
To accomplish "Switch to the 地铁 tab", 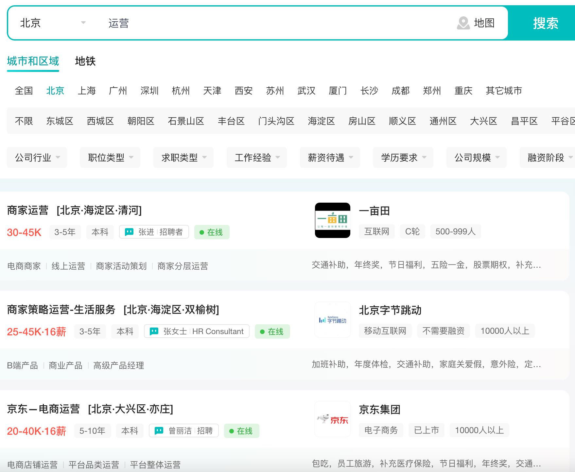I will pyautogui.click(x=85, y=61).
